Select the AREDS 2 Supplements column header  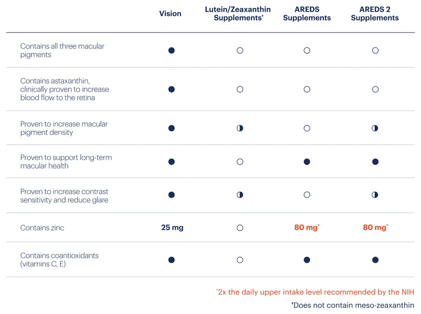coord(375,14)
